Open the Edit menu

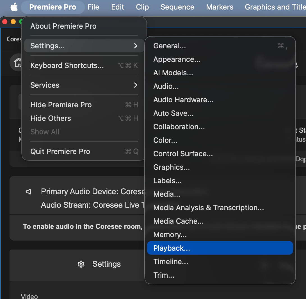[x=117, y=7]
